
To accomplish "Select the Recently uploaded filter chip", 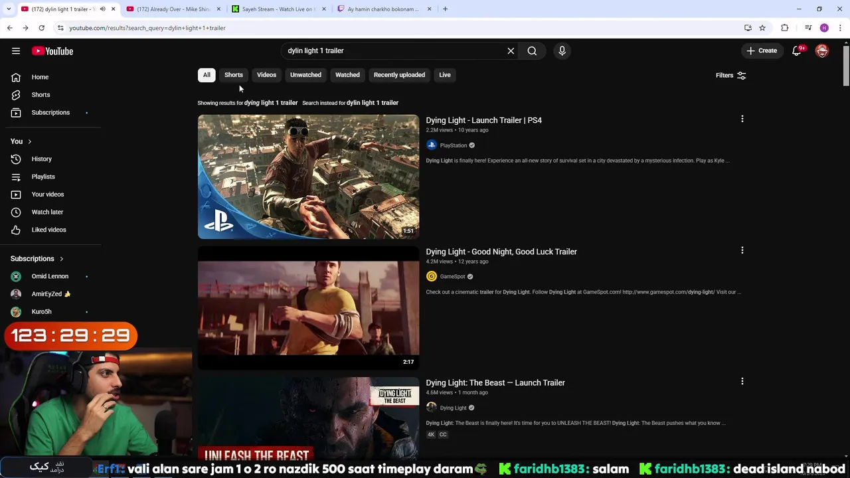I will (399, 75).
